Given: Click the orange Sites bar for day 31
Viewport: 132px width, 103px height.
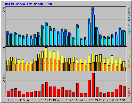Looking at the screenshot, I should [x=125, y=69].
